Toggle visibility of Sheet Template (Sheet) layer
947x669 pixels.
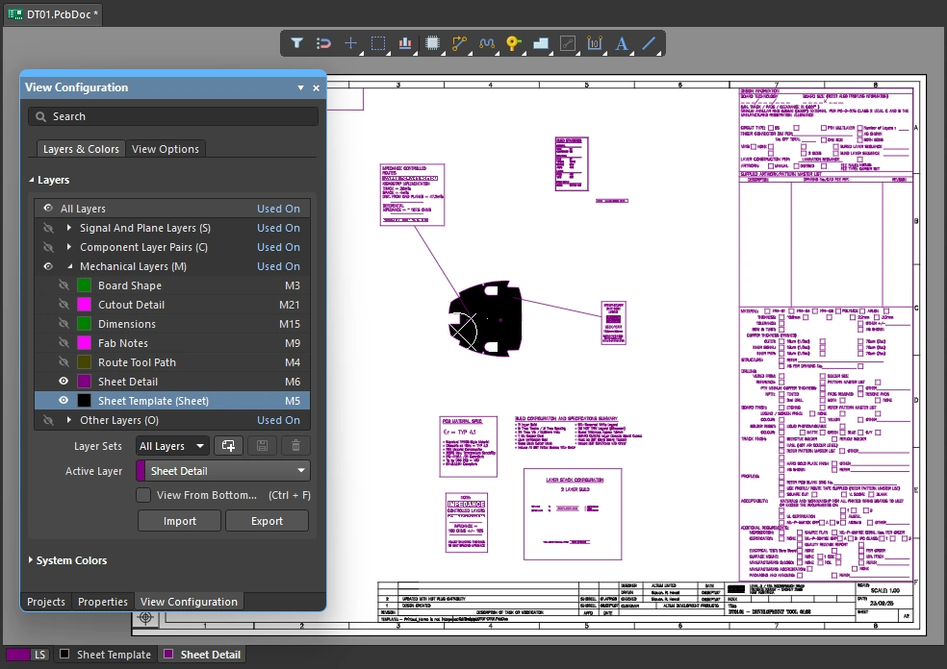coord(63,400)
